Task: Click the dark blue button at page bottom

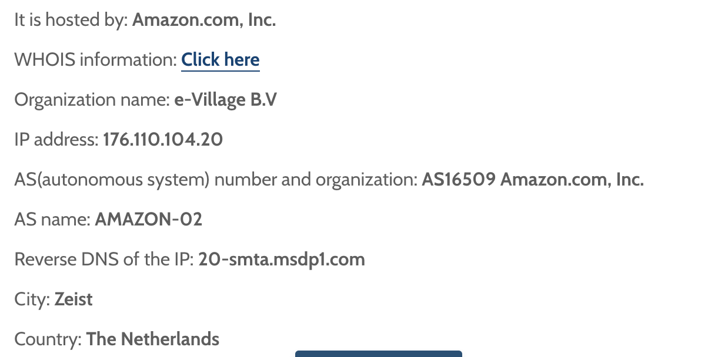Action: [379, 353]
